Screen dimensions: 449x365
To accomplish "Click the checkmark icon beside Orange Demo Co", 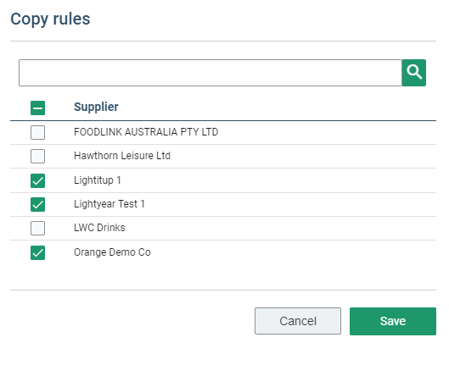I will pyautogui.click(x=38, y=252).
